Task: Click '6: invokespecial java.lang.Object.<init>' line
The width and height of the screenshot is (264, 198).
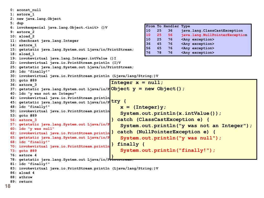Action: (59, 27)
